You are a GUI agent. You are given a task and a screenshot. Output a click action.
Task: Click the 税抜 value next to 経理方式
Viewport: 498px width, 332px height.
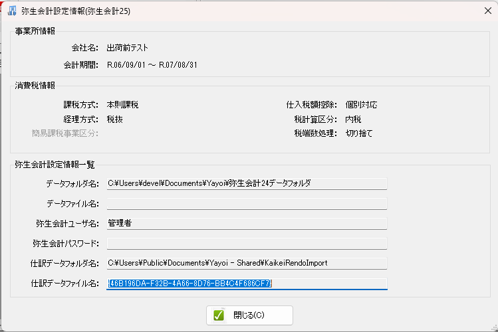point(114,120)
